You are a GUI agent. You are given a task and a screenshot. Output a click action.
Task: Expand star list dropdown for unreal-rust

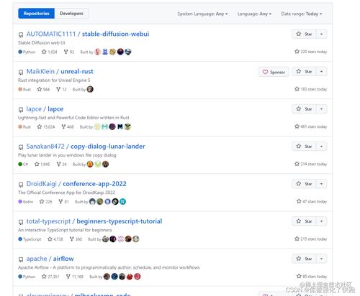(x=322, y=71)
